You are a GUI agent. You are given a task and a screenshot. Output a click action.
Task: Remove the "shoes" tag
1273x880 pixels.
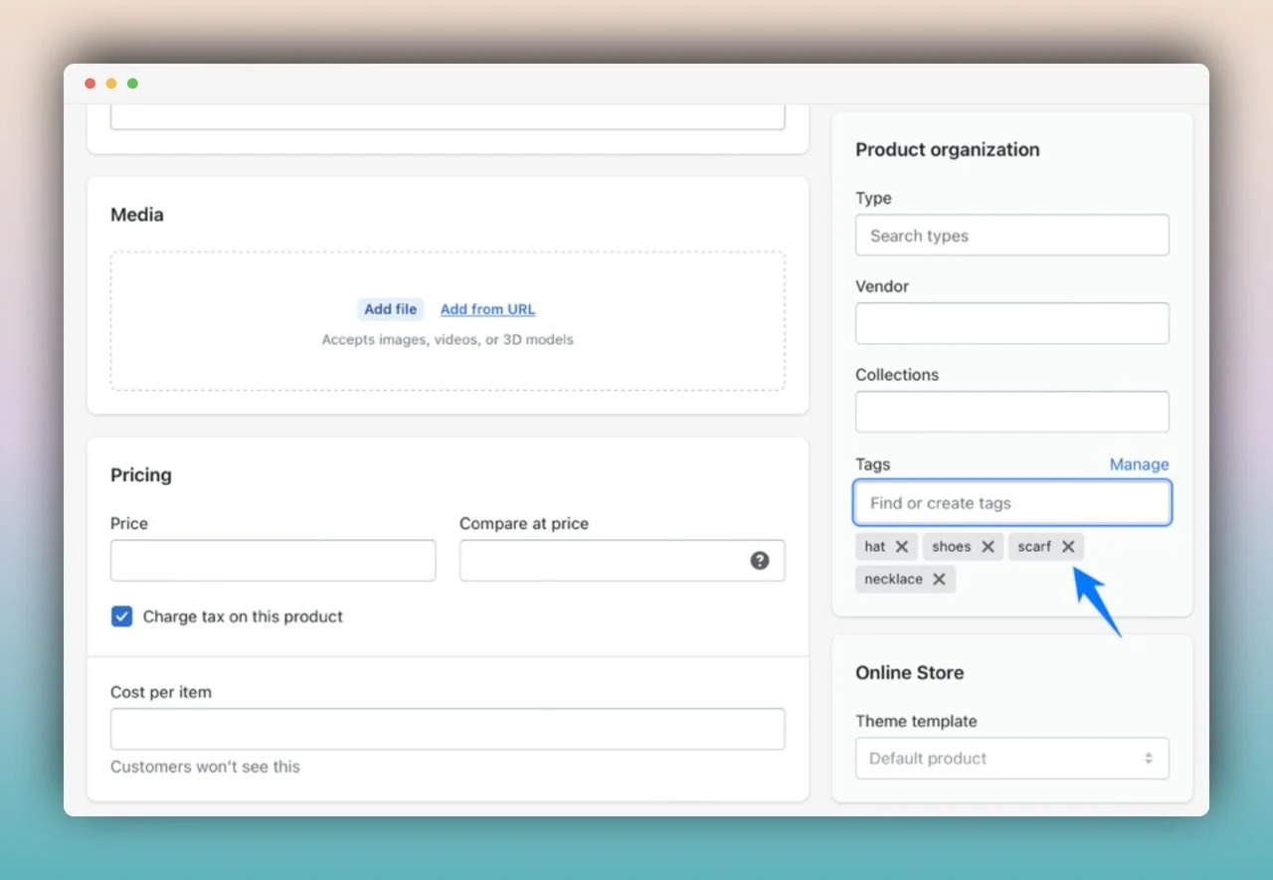(989, 546)
